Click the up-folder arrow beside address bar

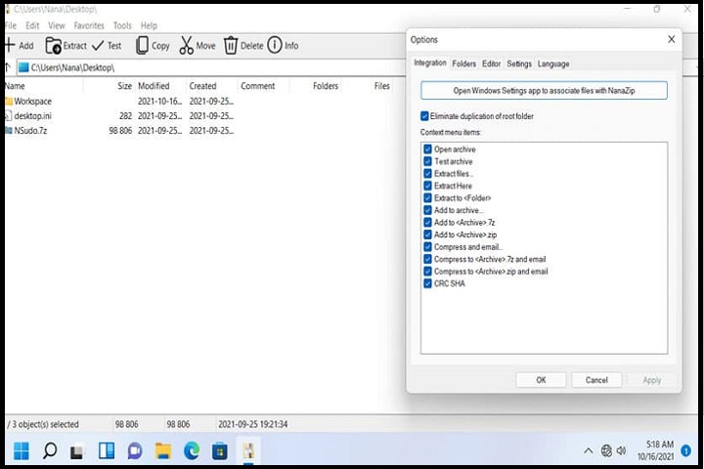10,67
